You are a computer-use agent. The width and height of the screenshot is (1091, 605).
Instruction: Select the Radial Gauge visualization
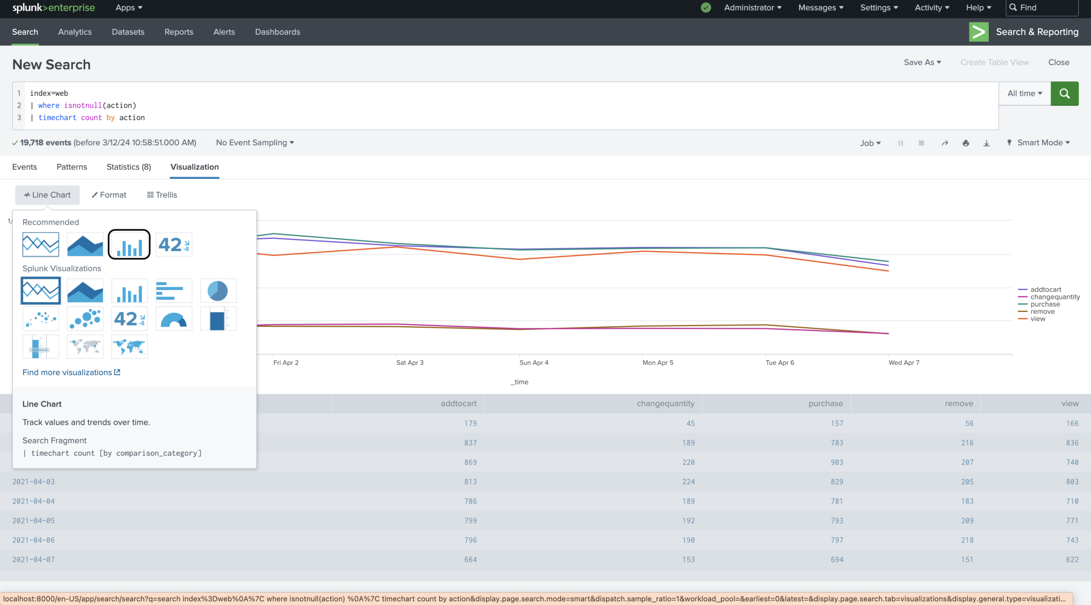pos(174,318)
